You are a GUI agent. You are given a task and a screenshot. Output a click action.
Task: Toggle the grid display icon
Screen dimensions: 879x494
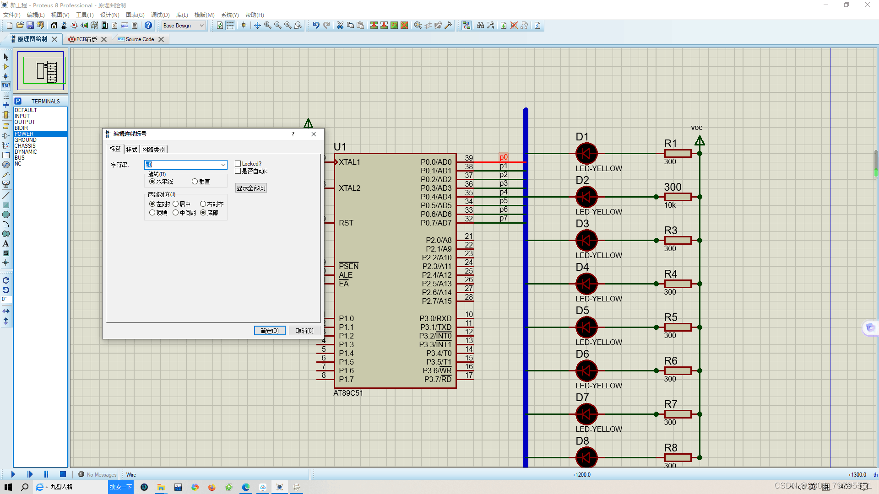[230, 25]
